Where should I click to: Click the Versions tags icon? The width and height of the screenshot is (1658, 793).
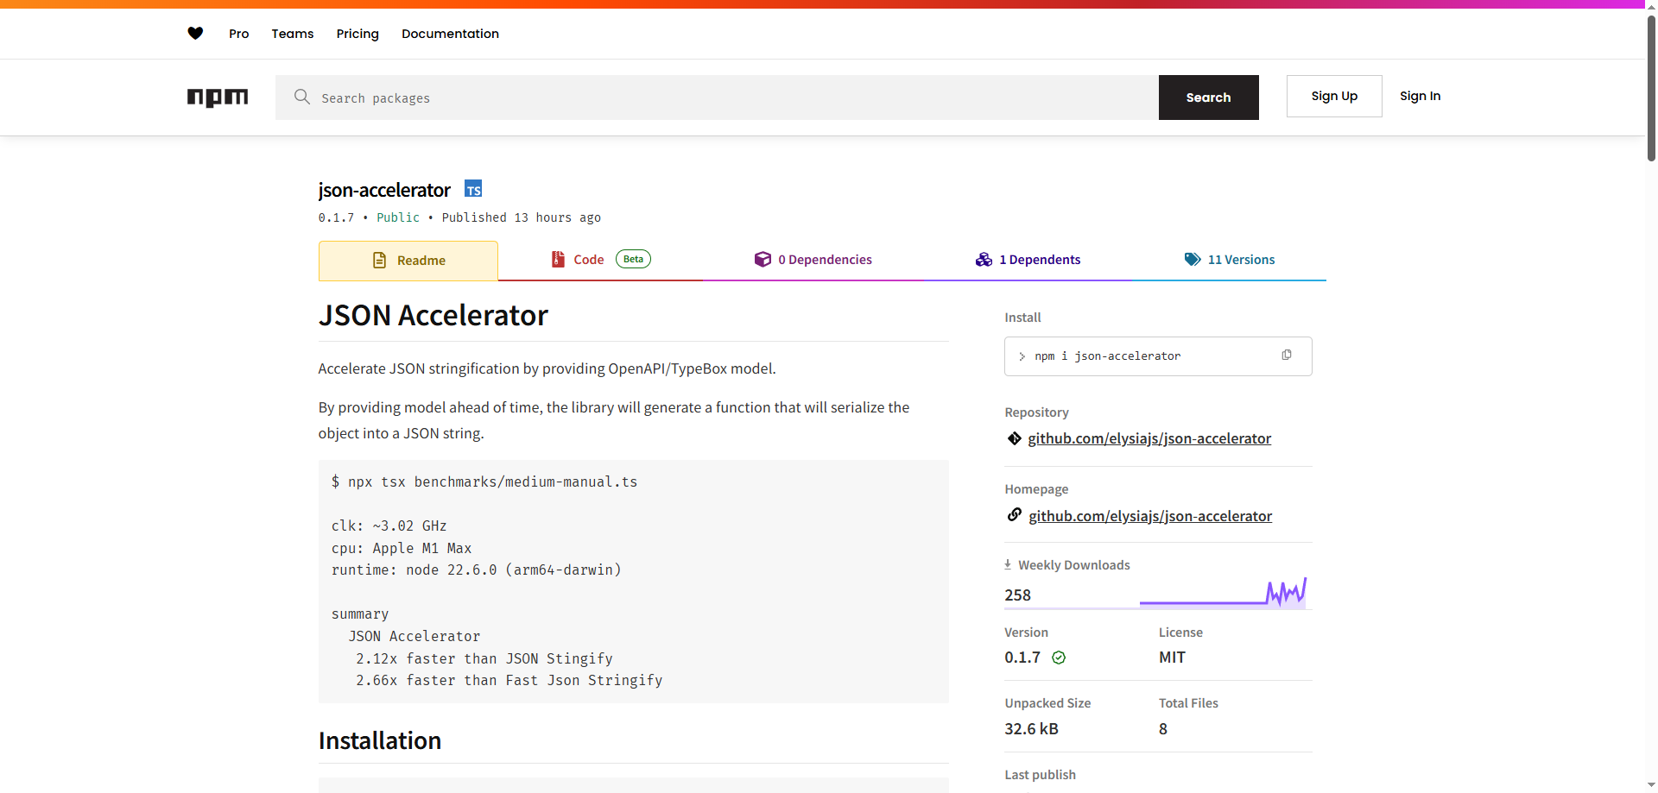(x=1193, y=259)
